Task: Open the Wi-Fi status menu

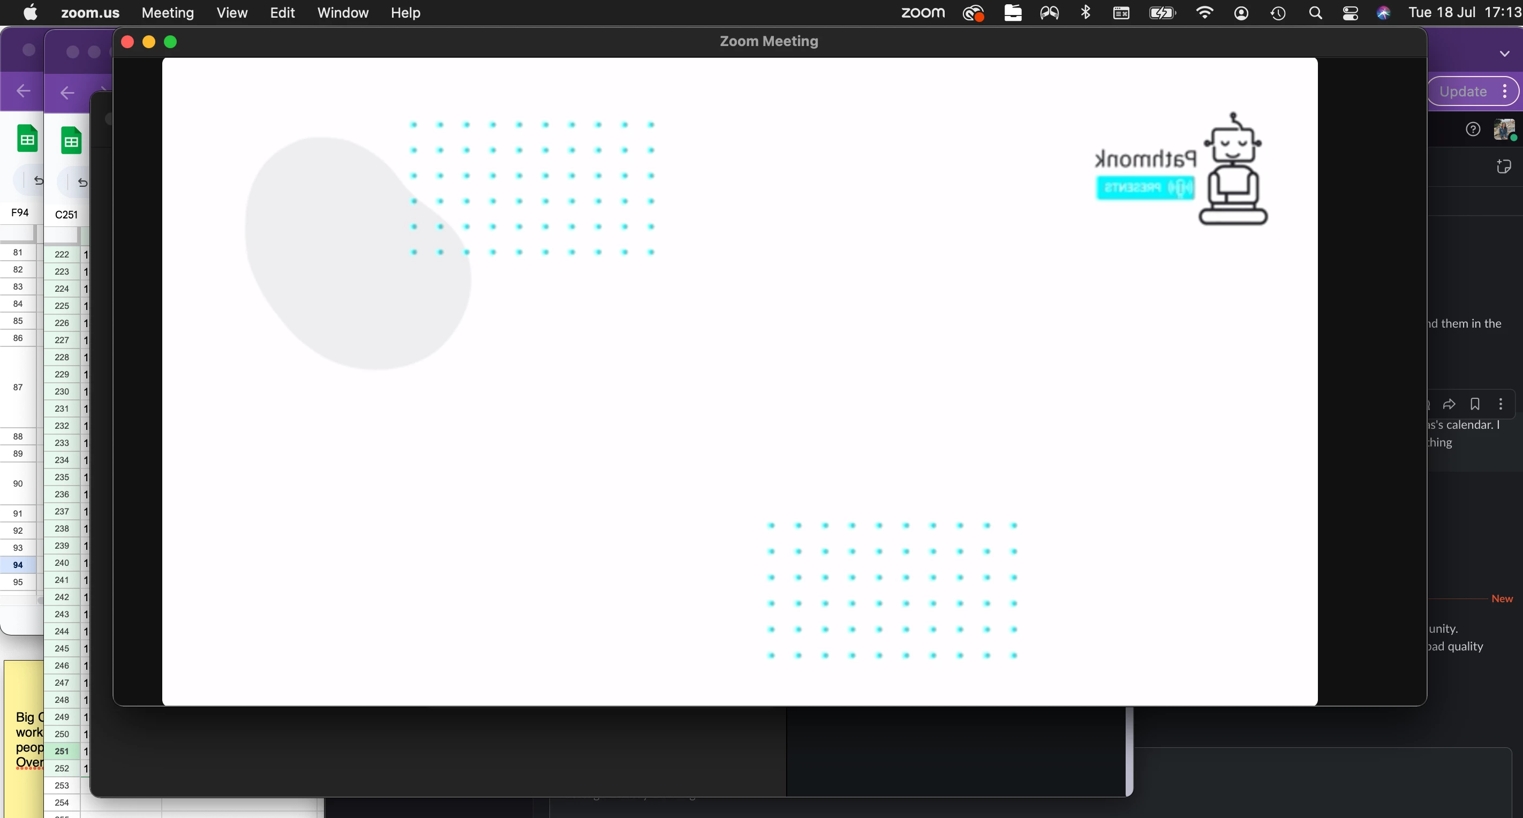Action: (x=1204, y=13)
